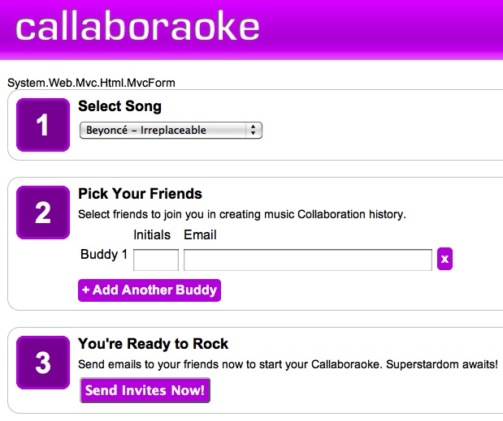Click the 'Select friends to join you' description
This screenshot has height=421, width=503.
(x=241, y=215)
